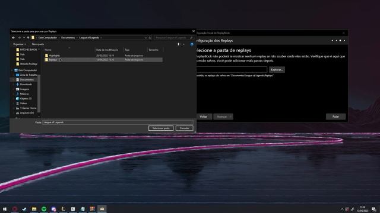Click Pular button in ReplayBook setup
The width and height of the screenshot is (380, 213).
(x=335, y=117)
